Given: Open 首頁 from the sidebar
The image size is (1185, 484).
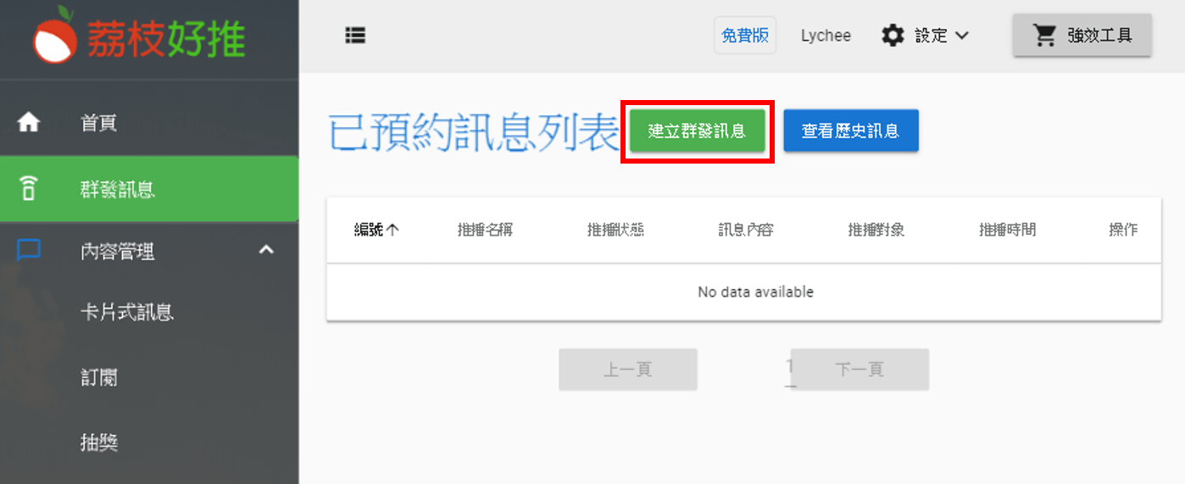Looking at the screenshot, I should [x=98, y=123].
